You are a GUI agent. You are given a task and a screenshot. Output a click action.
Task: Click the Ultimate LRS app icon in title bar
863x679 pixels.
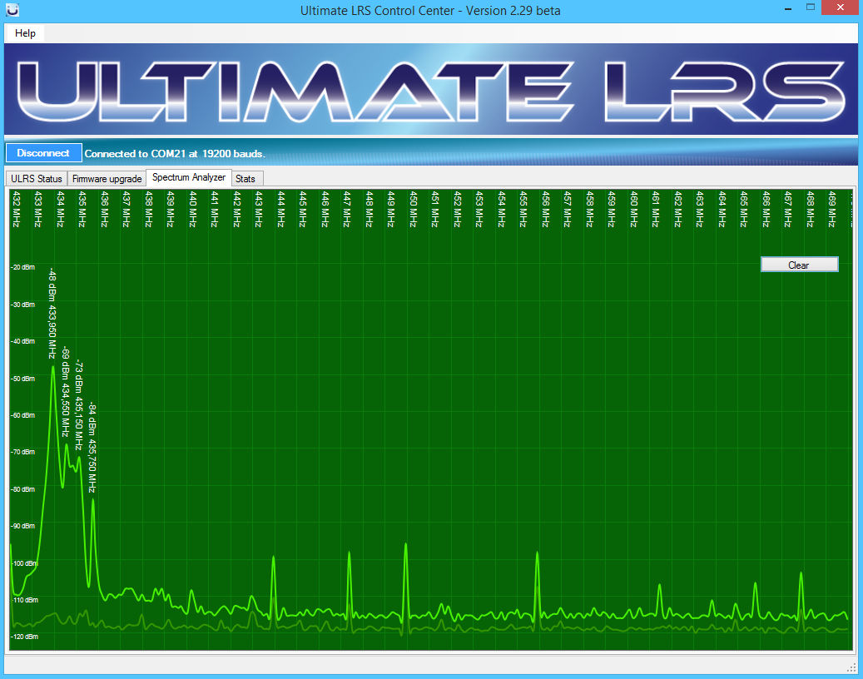[12, 10]
